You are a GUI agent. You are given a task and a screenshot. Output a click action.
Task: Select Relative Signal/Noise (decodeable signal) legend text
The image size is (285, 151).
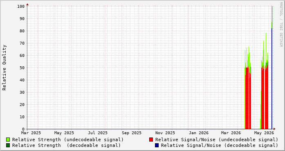click(220, 145)
